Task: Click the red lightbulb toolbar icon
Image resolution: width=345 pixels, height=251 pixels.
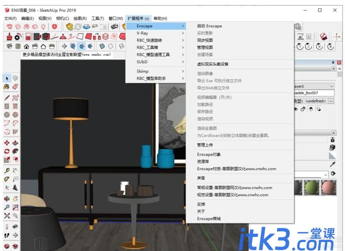Action: coord(43,27)
